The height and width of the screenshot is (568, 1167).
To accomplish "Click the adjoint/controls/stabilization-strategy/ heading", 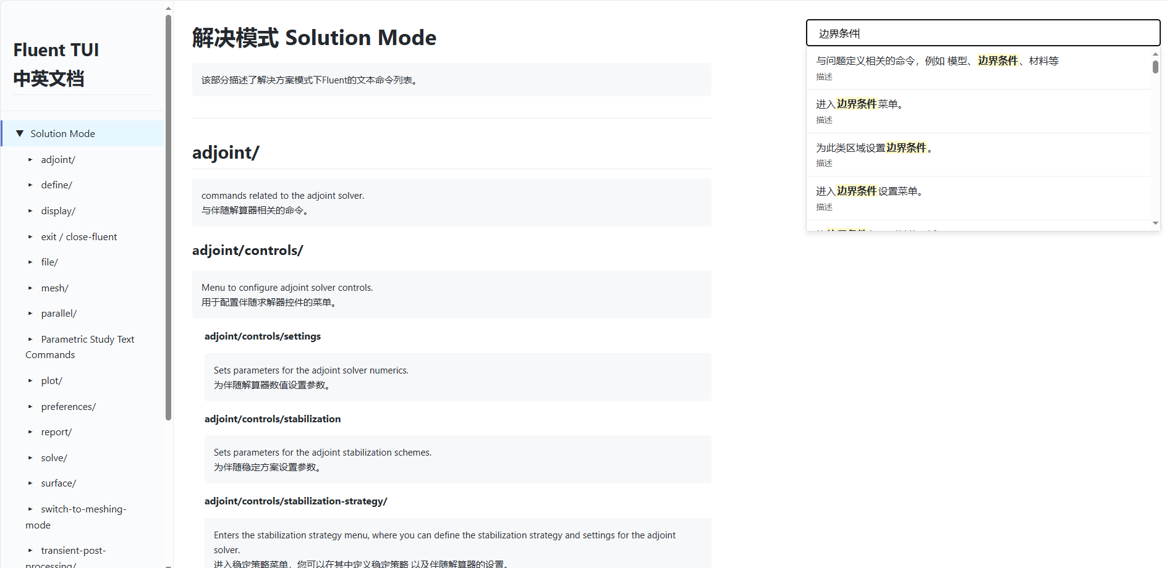I will (295, 501).
